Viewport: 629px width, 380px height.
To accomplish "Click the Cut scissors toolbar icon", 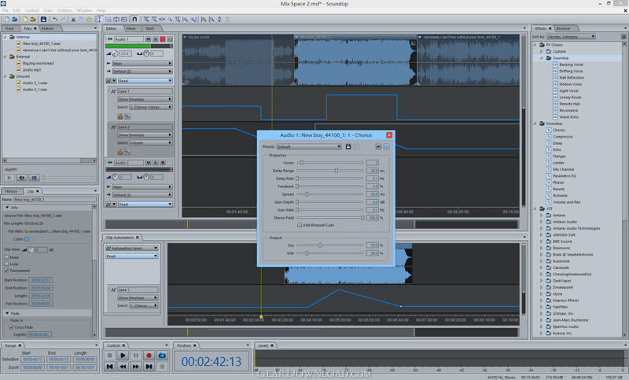I will click(73, 19).
